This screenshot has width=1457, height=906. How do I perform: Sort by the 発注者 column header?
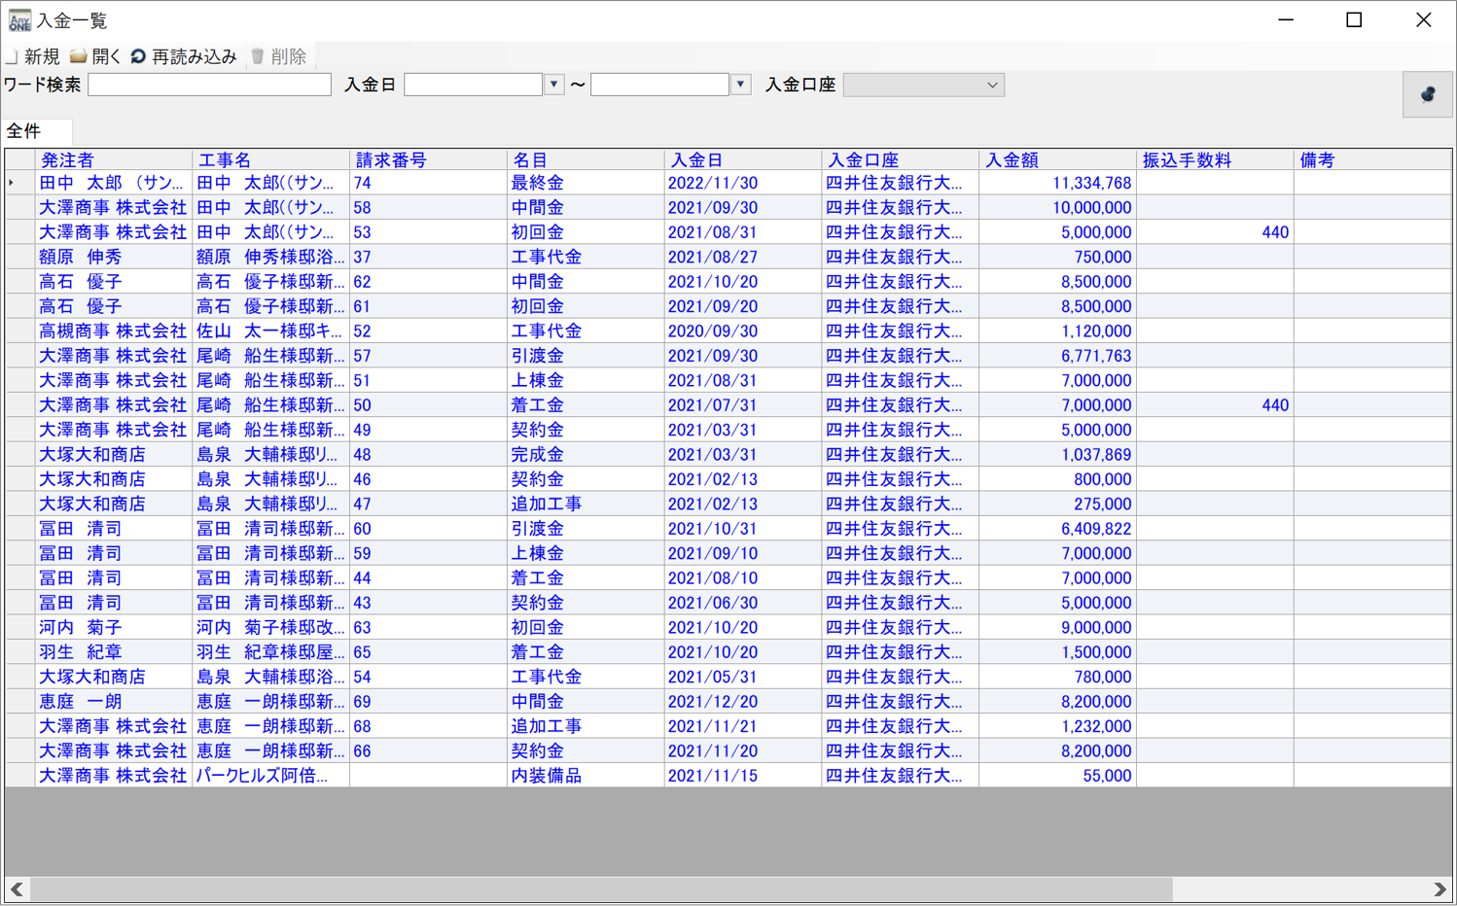pyautogui.click(x=113, y=160)
